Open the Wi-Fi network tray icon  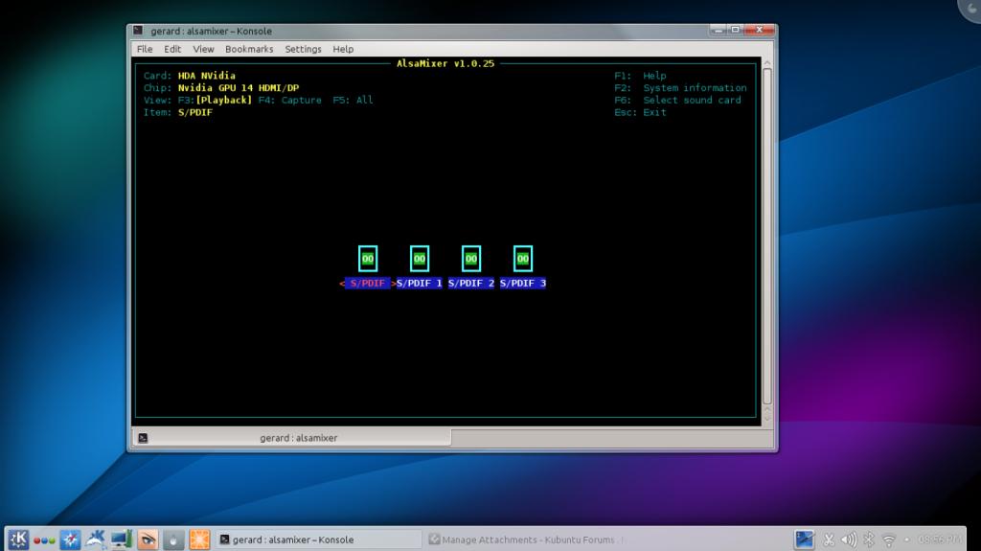(x=889, y=540)
